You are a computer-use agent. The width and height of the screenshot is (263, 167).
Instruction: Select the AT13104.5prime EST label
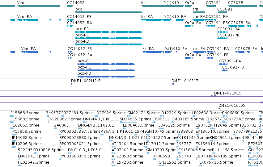pos(127,144)
